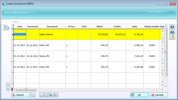Click up arrow in row with saldo 8.287,68
The width and height of the screenshot is (178, 100).
163,63
